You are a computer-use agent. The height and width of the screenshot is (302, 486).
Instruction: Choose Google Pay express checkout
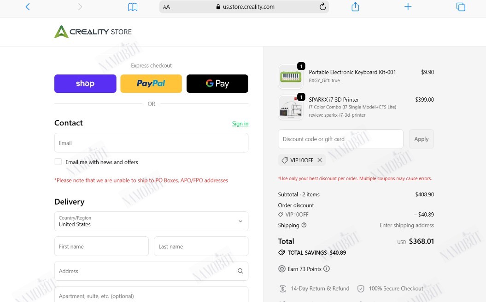tap(217, 84)
